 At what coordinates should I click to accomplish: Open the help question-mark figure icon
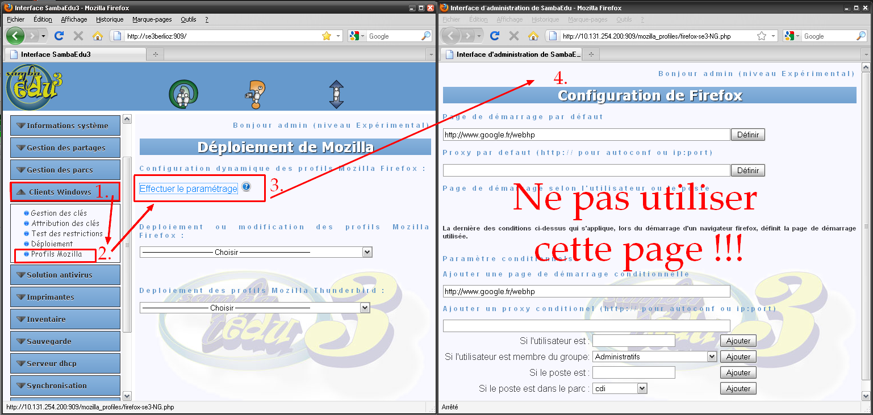pyautogui.click(x=256, y=94)
